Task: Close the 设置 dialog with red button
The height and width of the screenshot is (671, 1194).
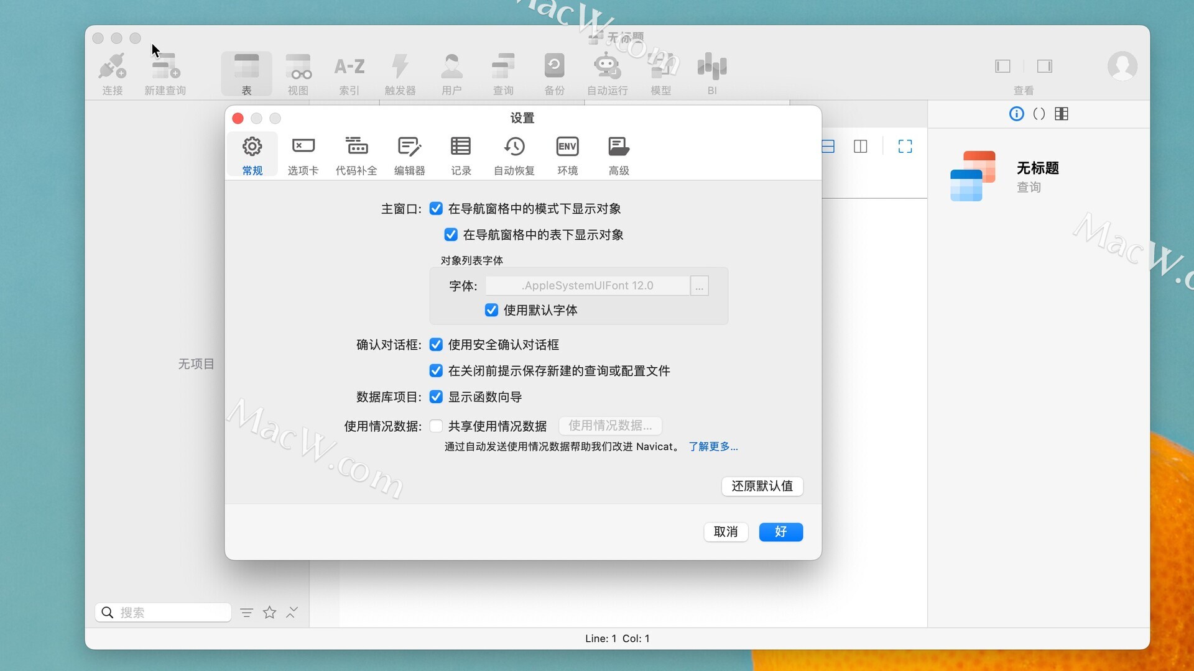Action: click(238, 118)
